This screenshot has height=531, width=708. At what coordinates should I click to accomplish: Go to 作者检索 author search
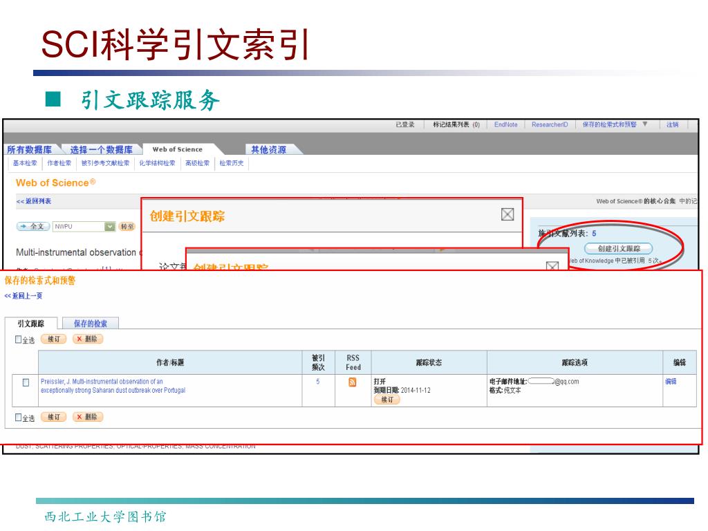[x=59, y=163]
